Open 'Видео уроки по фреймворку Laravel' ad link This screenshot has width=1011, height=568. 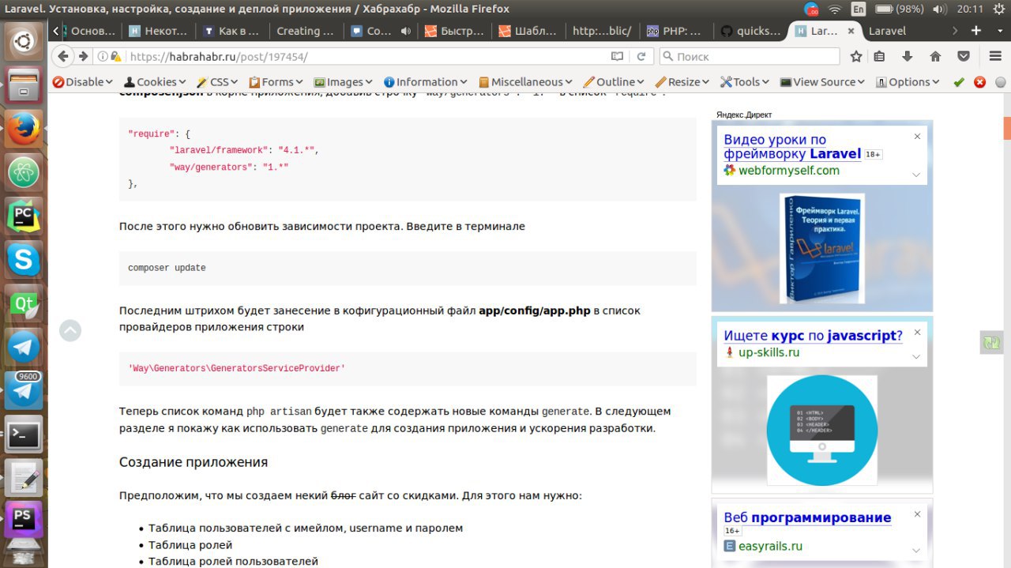[792, 147]
